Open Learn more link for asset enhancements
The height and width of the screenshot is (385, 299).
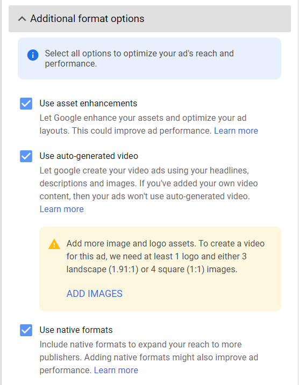tap(236, 130)
